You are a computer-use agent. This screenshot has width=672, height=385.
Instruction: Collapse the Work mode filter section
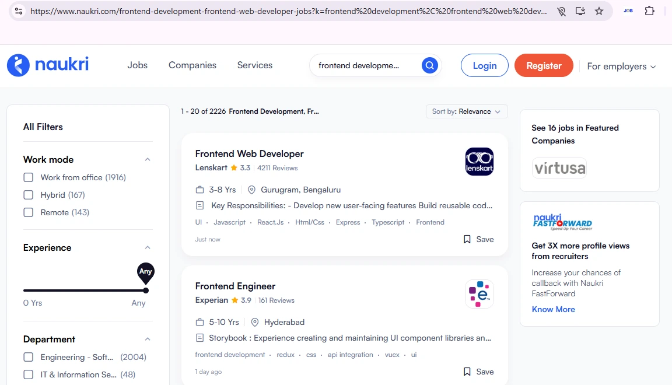click(x=148, y=159)
